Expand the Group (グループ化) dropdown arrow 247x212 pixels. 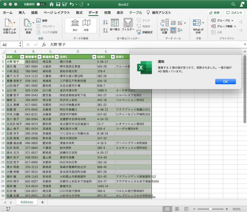click(232, 20)
